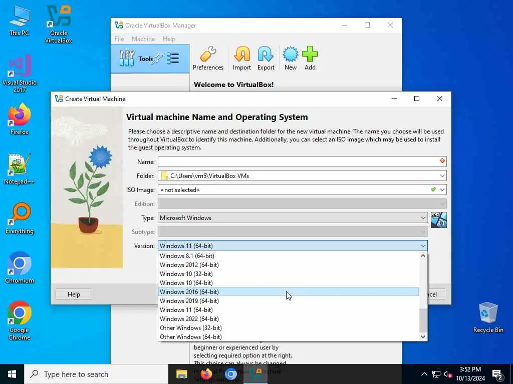Choose Windows 11 (64-bit) in the dropdown list
The width and height of the screenshot is (513, 384).
(288, 310)
